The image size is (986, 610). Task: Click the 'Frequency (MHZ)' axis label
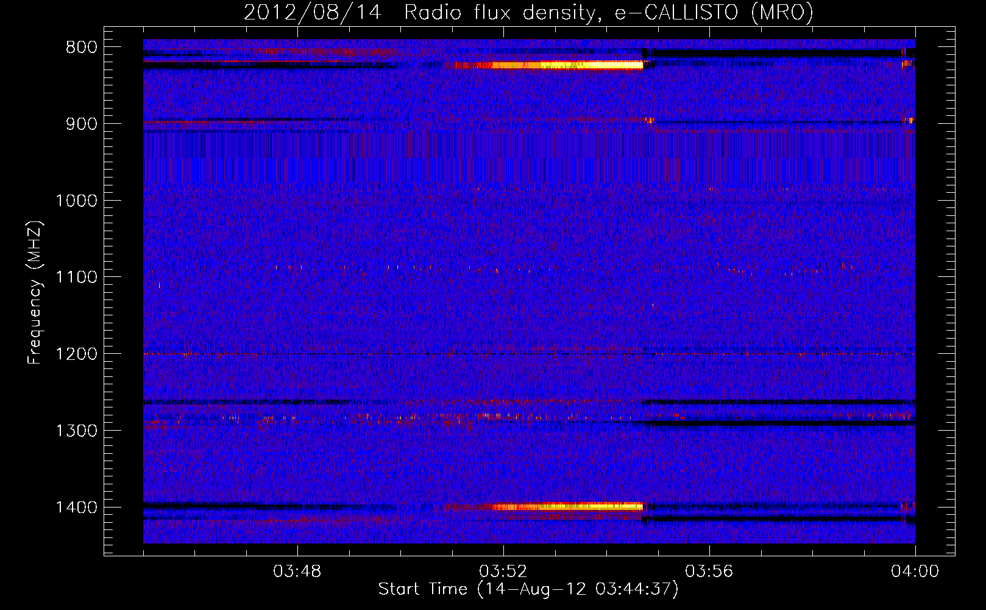[x=35, y=293]
